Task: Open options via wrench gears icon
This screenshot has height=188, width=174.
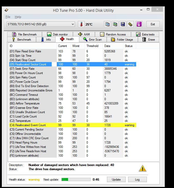Action: [130, 24]
